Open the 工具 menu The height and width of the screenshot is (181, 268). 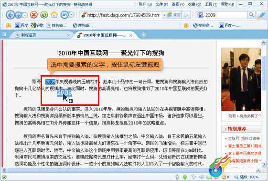211,4
